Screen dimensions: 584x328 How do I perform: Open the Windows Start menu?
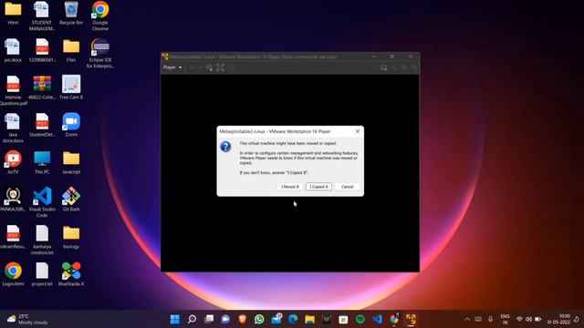[x=174, y=319]
